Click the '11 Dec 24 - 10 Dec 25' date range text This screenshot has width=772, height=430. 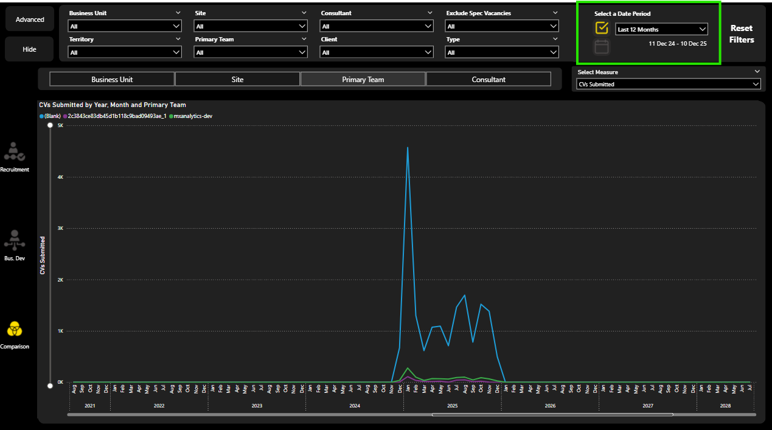click(678, 44)
